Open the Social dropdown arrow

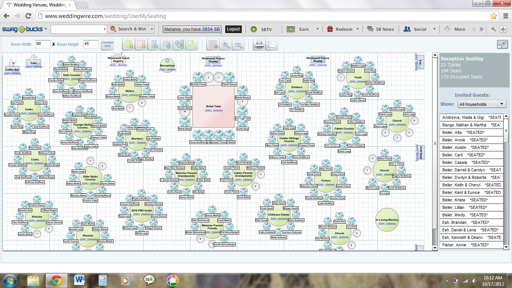(x=435, y=29)
